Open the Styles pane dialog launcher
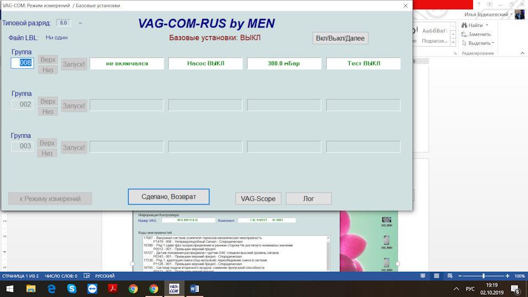 pyautogui.click(x=455, y=53)
